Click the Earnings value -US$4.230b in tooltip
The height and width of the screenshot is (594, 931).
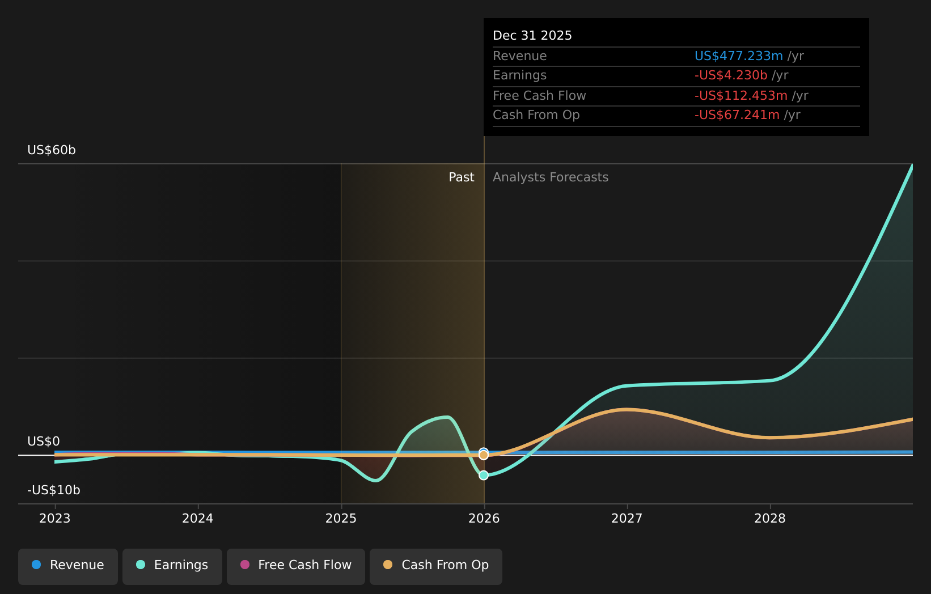click(x=731, y=75)
